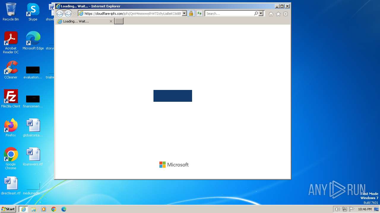Viewport: 380px width, 213px height.
Task: Open Chrome from the taskbar
Action: tap(54, 209)
